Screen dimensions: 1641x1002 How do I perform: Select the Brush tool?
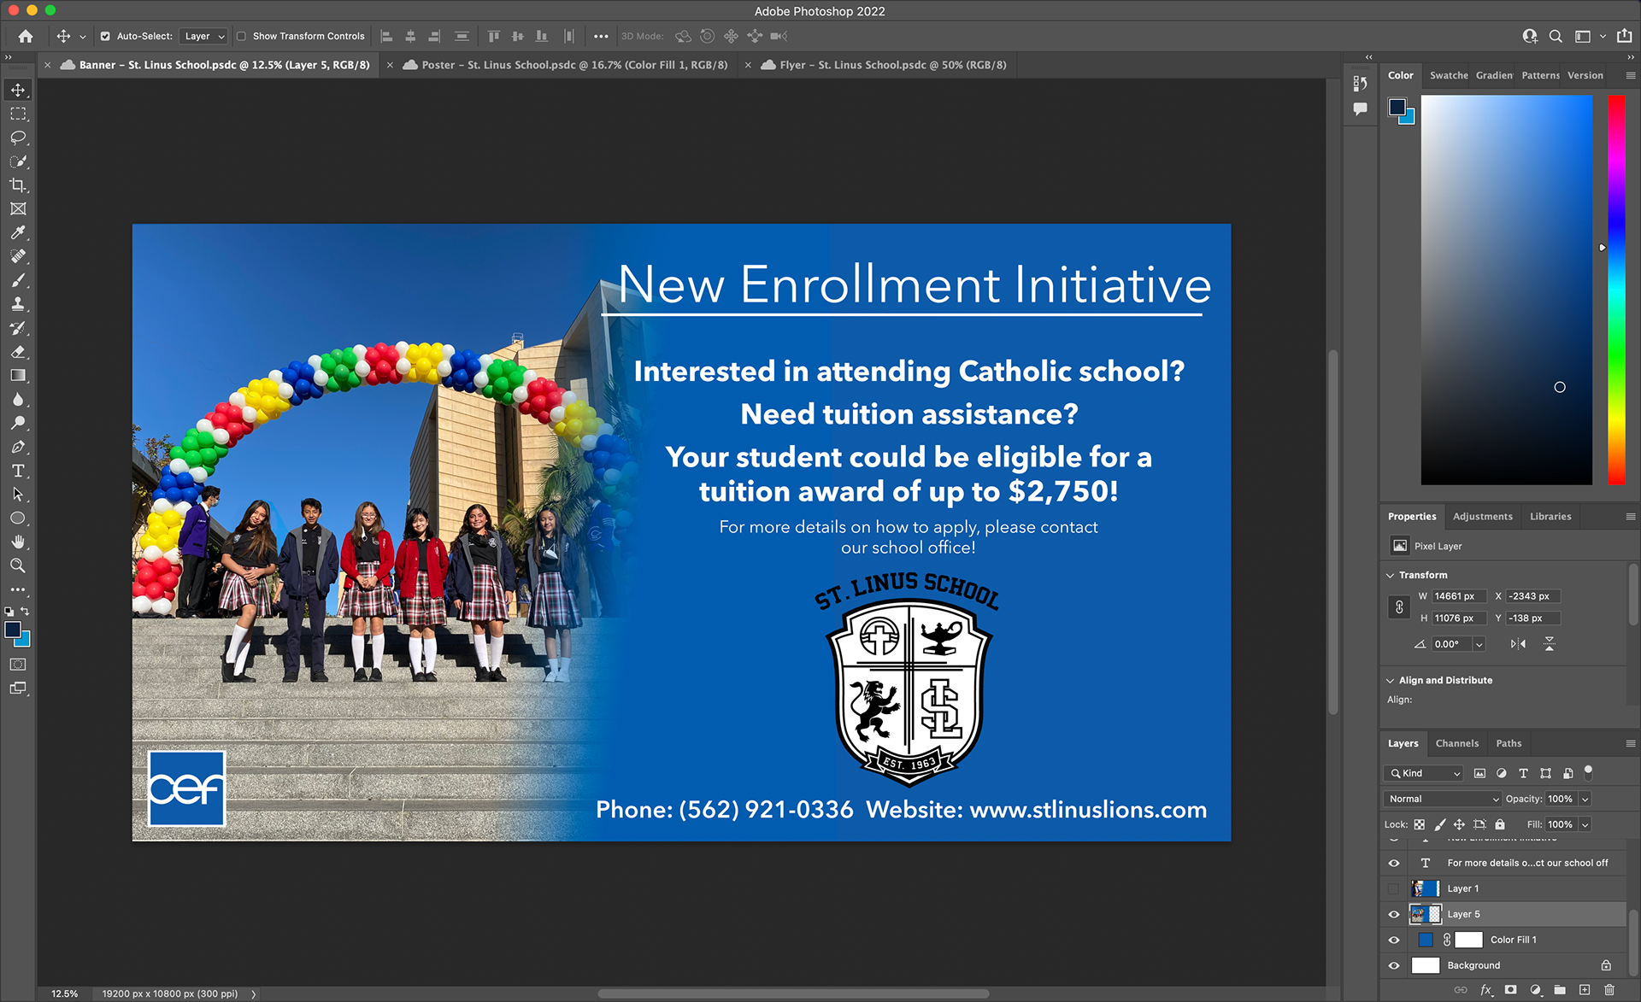(x=18, y=280)
